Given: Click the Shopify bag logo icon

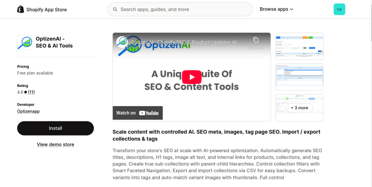Looking at the screenshot, I should pyautogui.click(x=20, y=9).
